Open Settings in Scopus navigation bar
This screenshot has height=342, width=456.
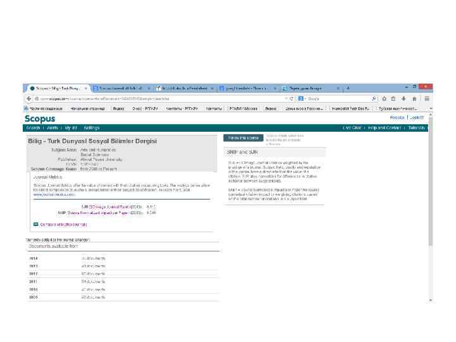pos(91,128)
